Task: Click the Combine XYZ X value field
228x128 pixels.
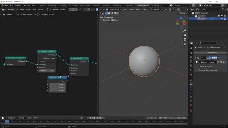Action: tap(57, 84)
